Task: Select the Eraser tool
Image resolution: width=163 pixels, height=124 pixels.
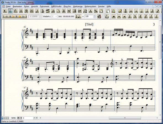Action: pos(120,11)
